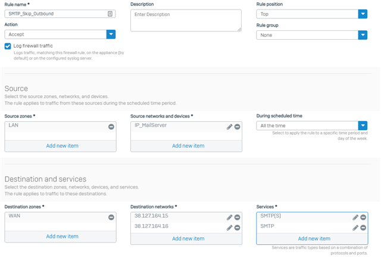Viewport: 381px width, 261px height.
Task: Remove destination network 38.127.164.16
Action: click(x=238, y=228)
